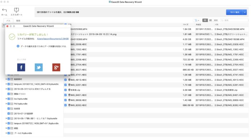Viewport: 251px width, 140px height.
Task: Switch to thumbnail grid view icon
Action: 210,20
